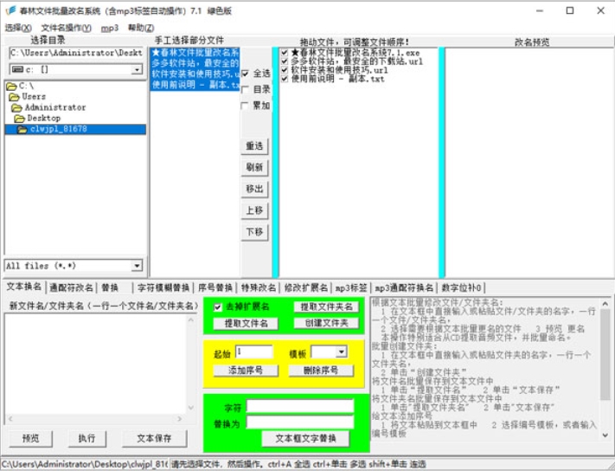Image resolution: width=615 pixels, height=471 pixels.
Task: Open the 选择(X) menu
Action: click(18, 28)
